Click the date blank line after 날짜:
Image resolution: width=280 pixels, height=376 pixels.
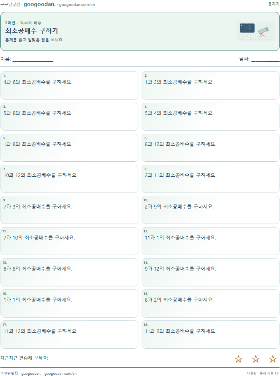click(265, 59)
